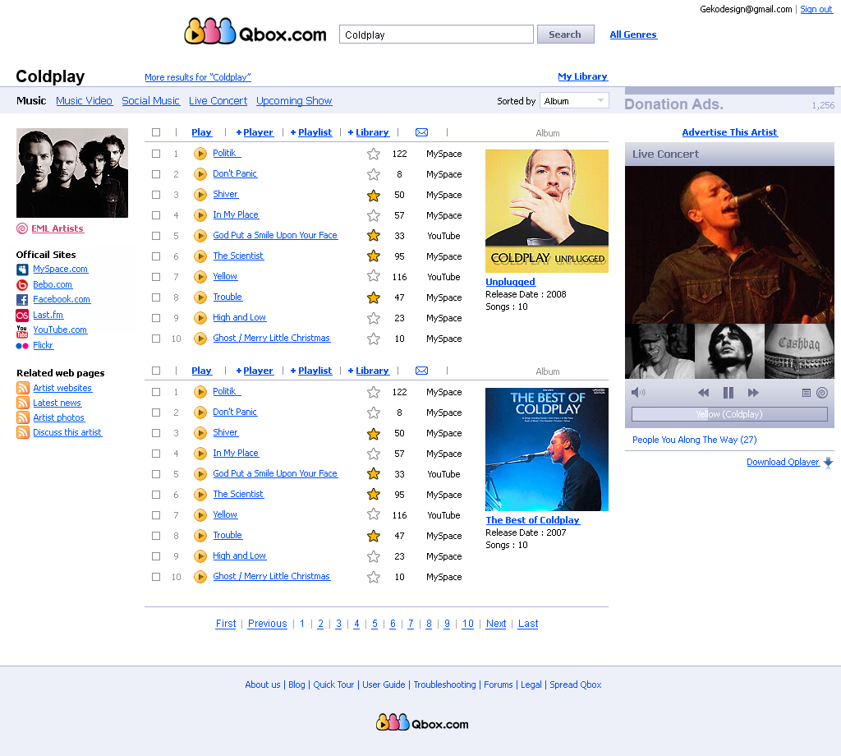
Task: Select the Music tab
Action: 31,101
